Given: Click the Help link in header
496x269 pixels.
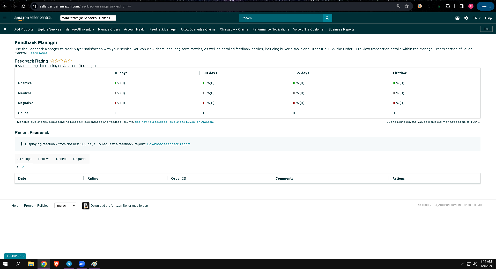Looking at the screenshot, I should [488, 18].
